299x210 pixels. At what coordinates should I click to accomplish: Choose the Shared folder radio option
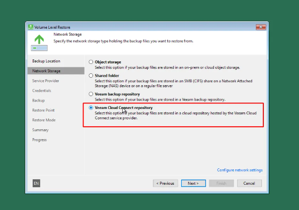coord(91,76)
